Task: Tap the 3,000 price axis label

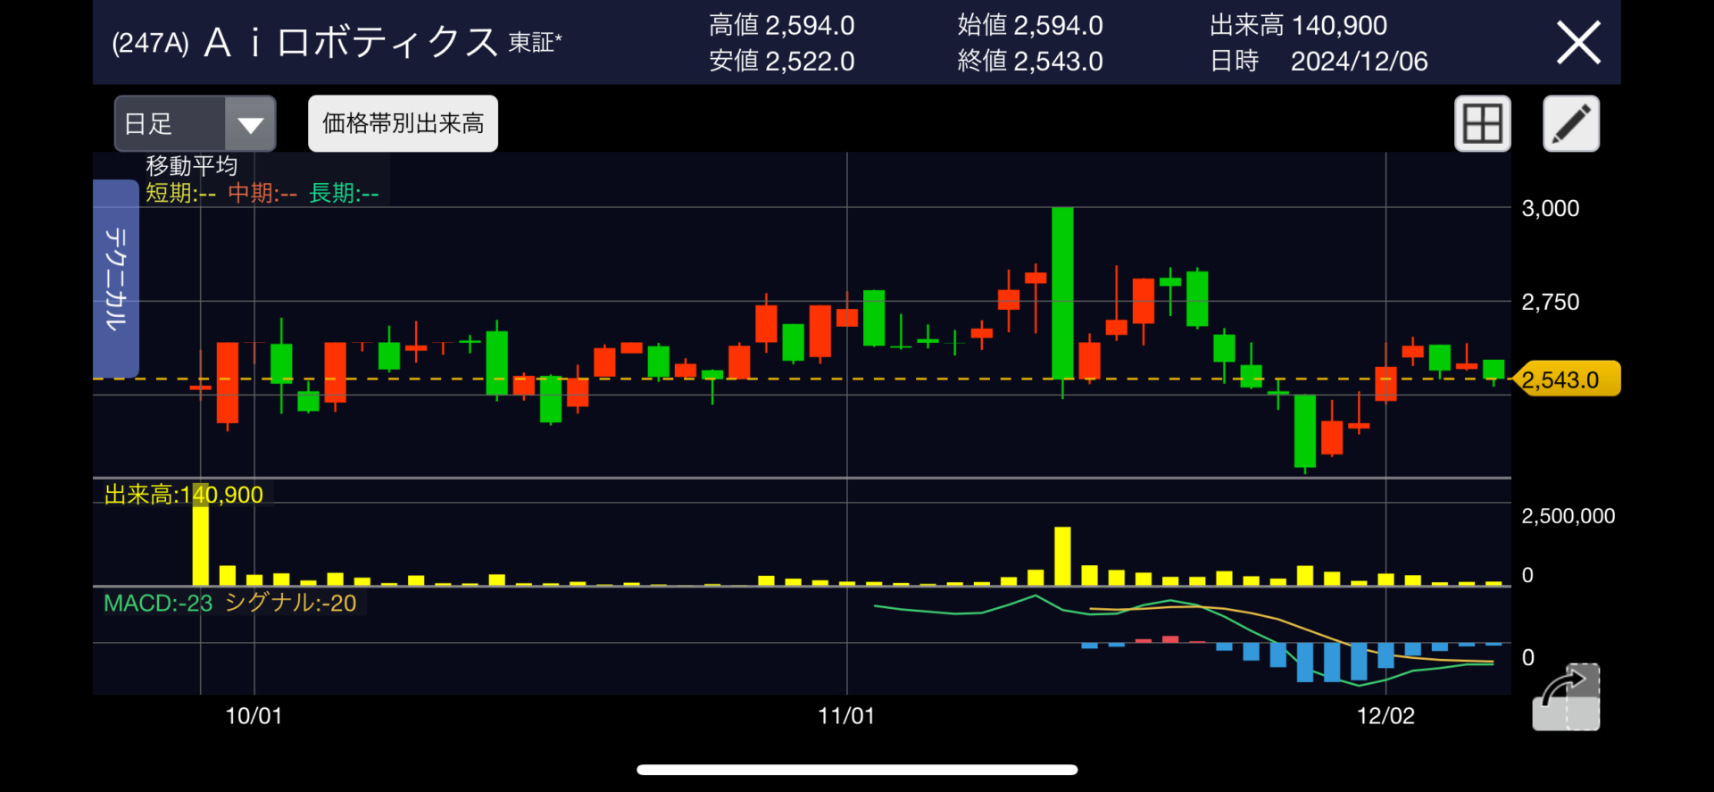Action: pyautogui.click(x=1551, y=209)
